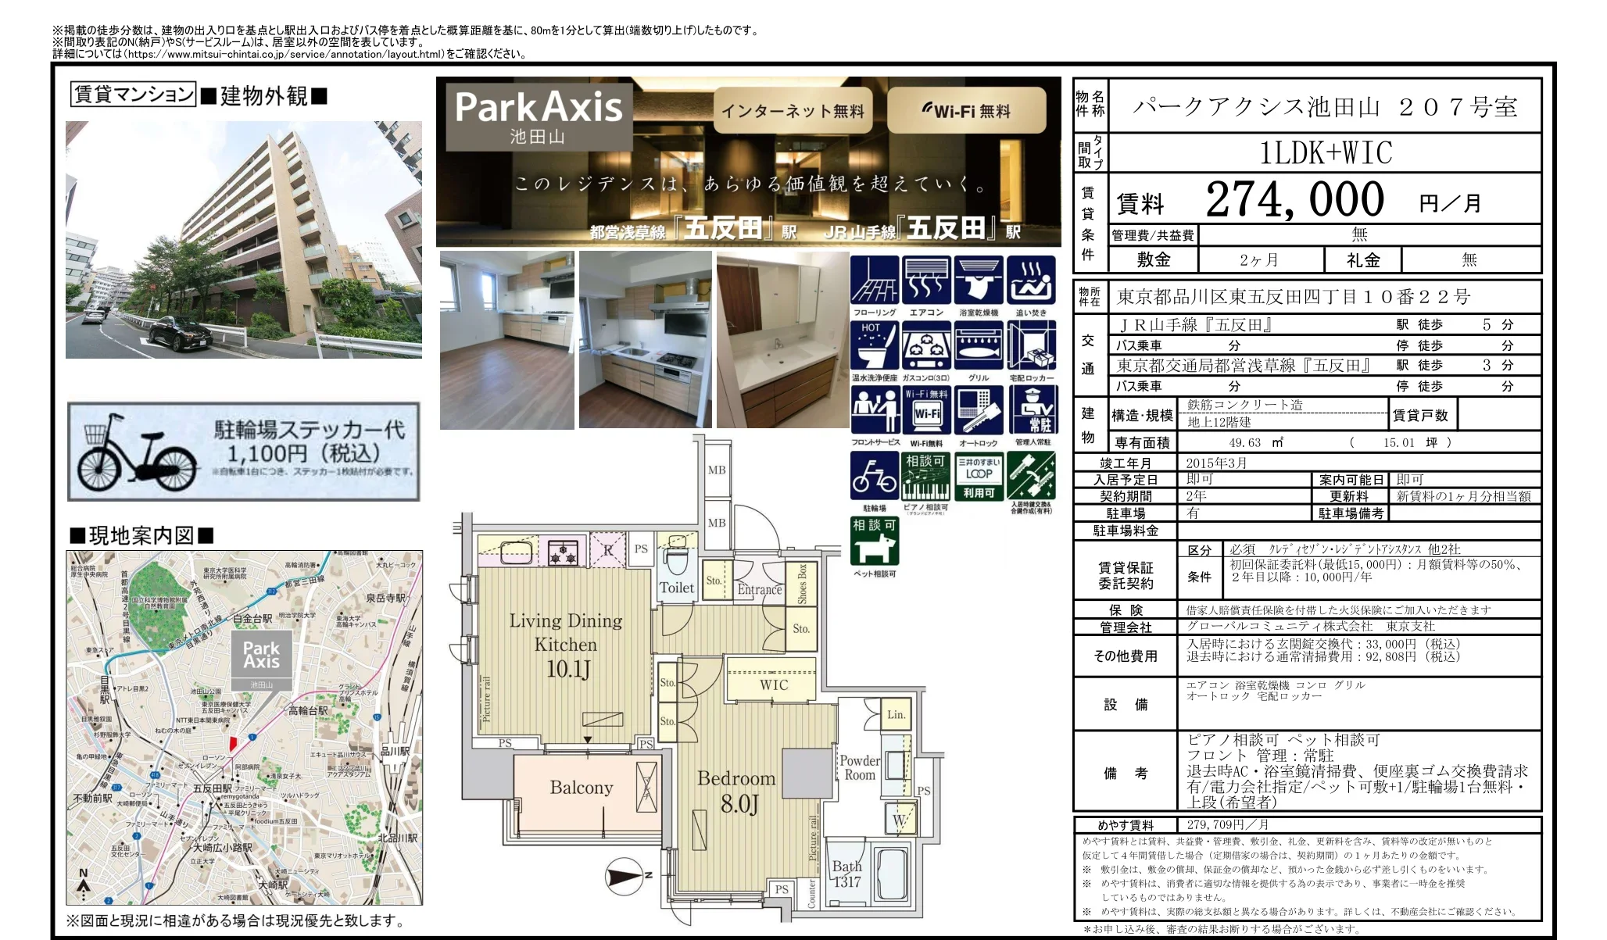1607x940 pixels.
Task: Click the Toilet label on the floor plan
Action: tap(677, 588)
